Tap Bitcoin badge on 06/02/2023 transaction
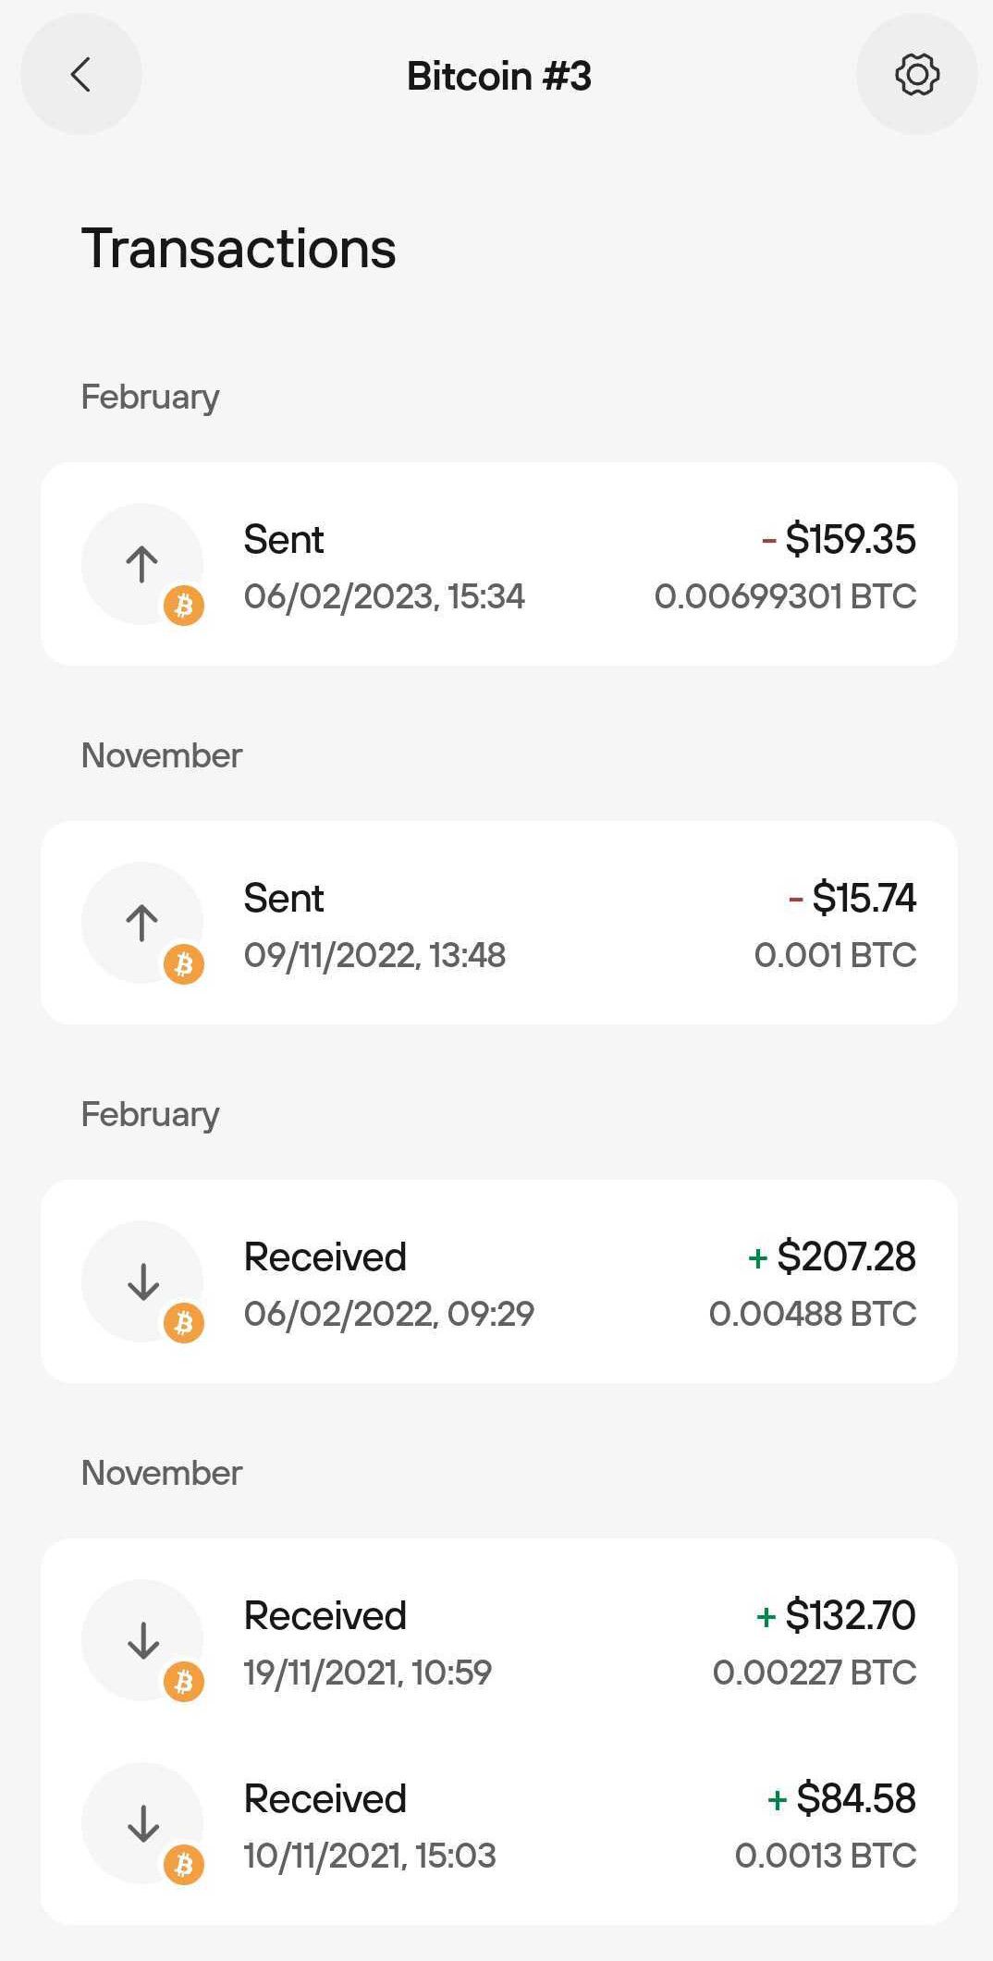The image size is (993, 1961). pos(184,606)
